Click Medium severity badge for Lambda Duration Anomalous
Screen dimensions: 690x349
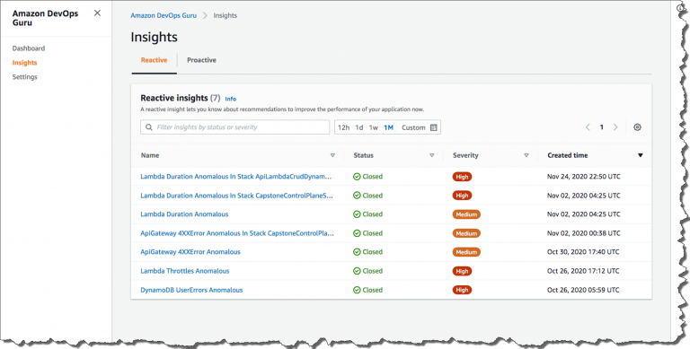(x=466, y=214)
